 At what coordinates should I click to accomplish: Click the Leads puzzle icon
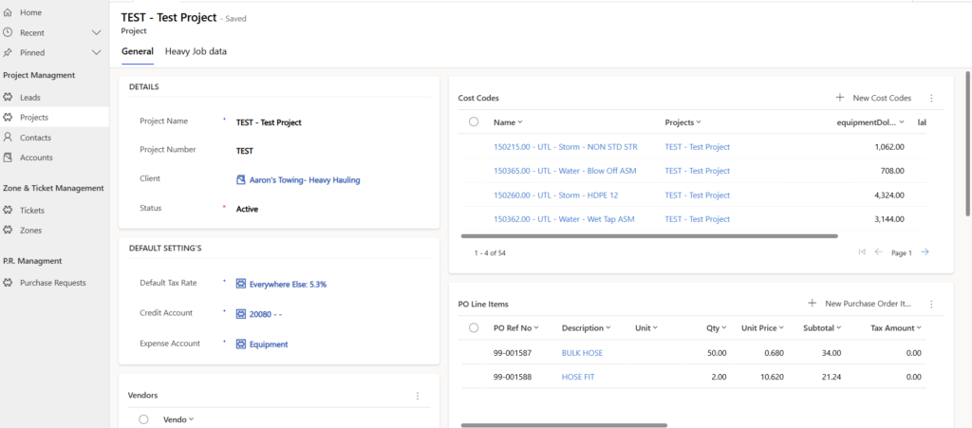[x=9, y=97]
